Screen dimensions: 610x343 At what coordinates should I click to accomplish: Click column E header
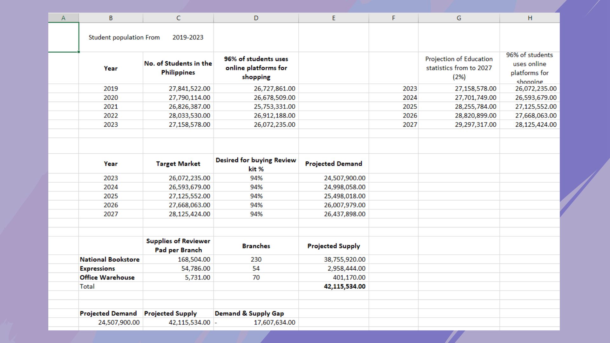coord(333,18)
